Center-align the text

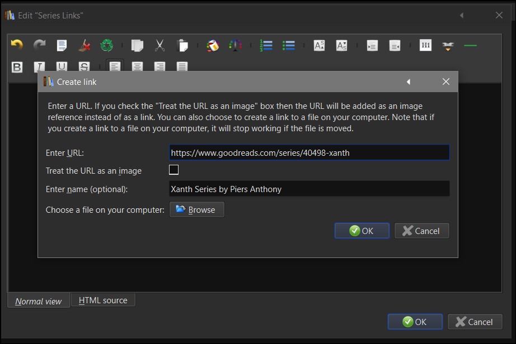[137, 66]
